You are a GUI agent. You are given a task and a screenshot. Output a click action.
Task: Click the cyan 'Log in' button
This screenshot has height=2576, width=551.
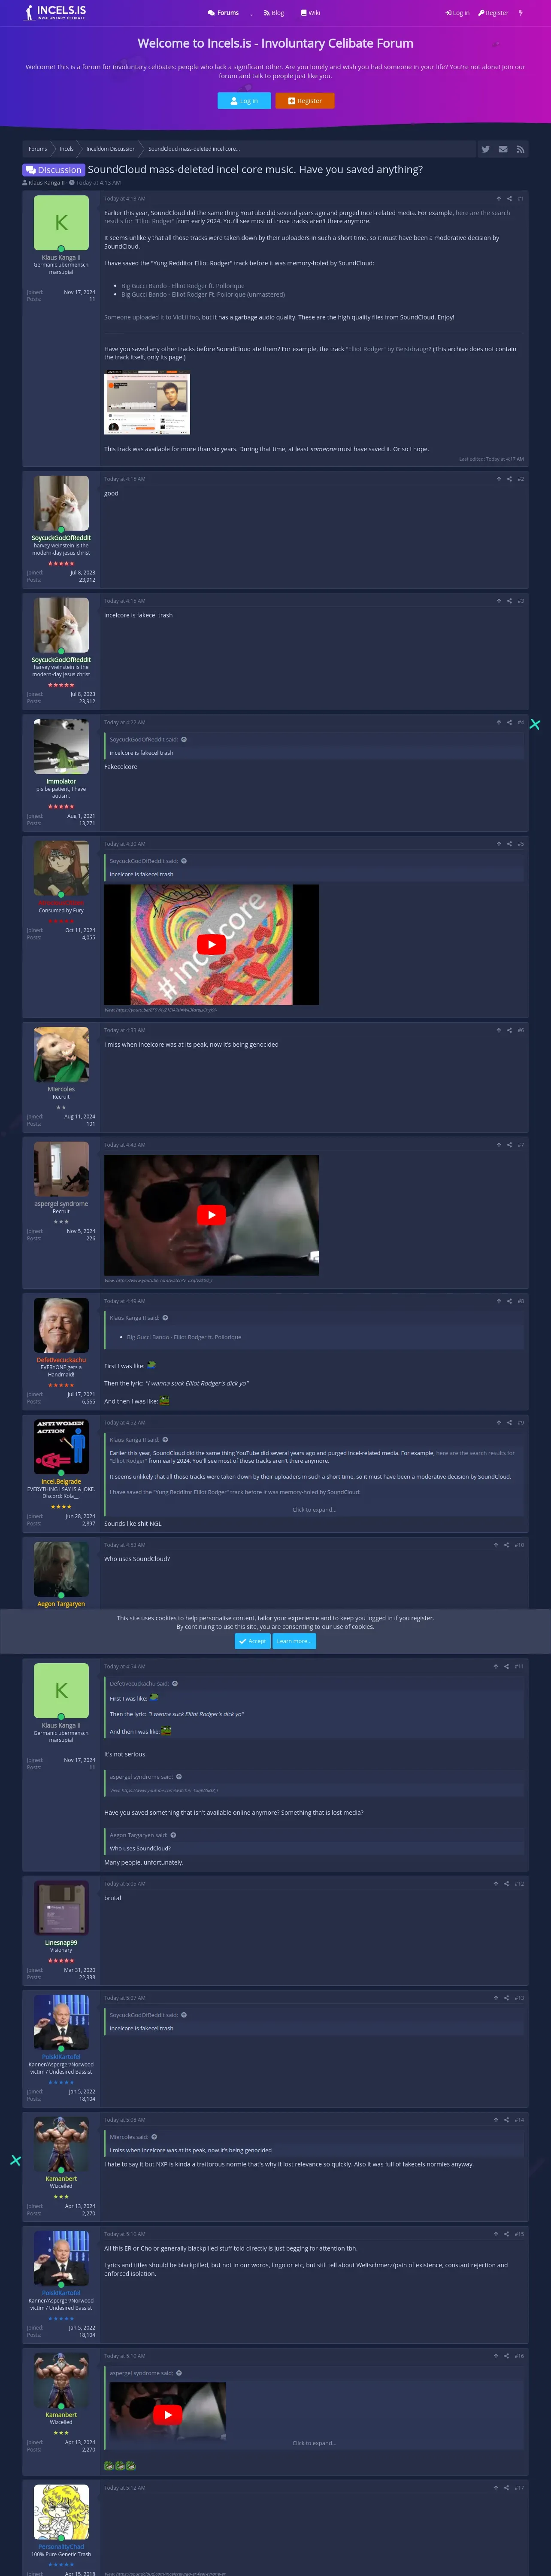(x=244, y=101)
